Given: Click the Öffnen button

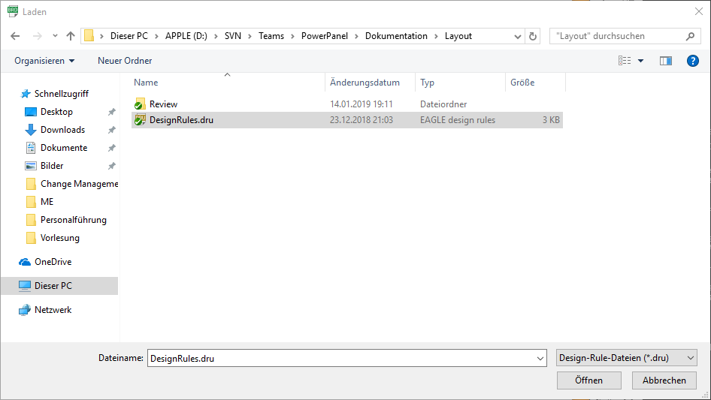Looking at the screenshot, I should tap(588, 380).
